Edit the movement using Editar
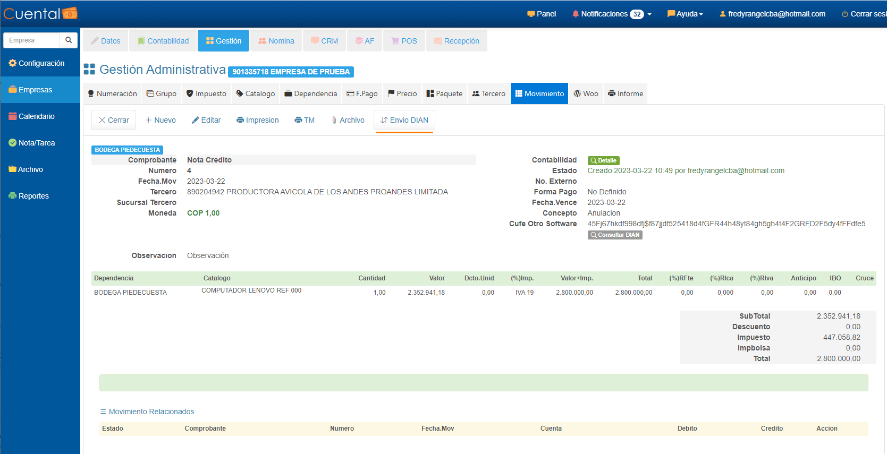Viewport: 887px width, 454px height. (206, 120)
